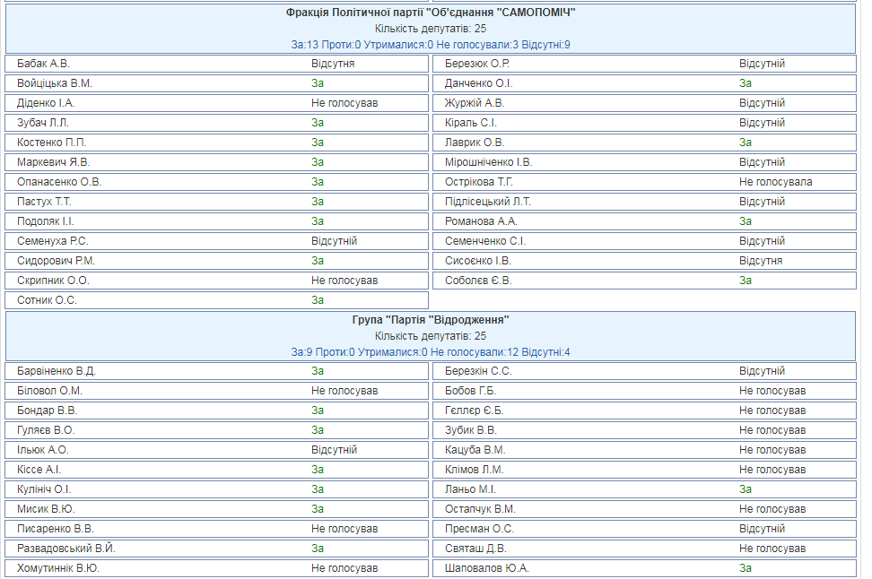Select deputy Хомутиннік В.Ю.

click(x=57, y=568)
